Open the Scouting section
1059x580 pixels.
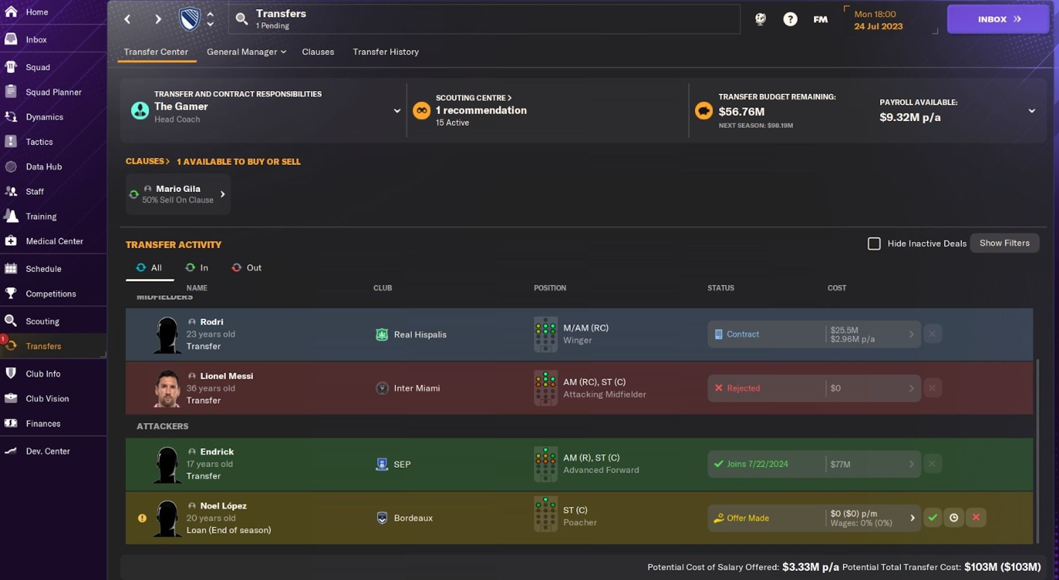click(x=42, y=321)
